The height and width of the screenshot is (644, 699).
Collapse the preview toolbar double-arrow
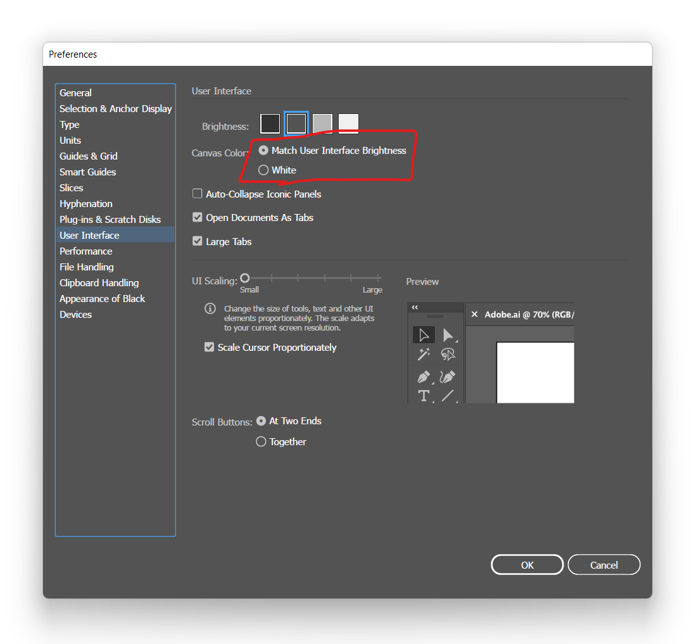tap(415, 307)
